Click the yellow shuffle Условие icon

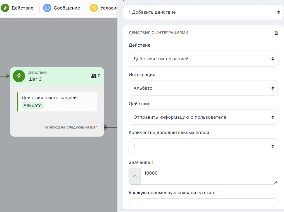(94, 8)
